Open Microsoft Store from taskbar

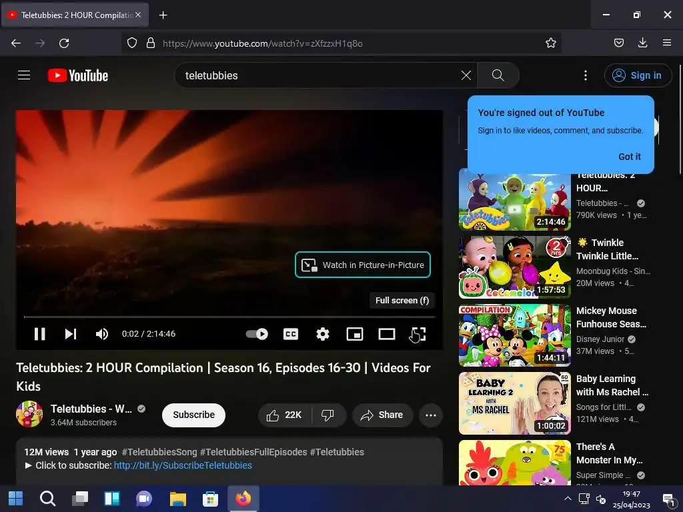[x=210, y=499]
